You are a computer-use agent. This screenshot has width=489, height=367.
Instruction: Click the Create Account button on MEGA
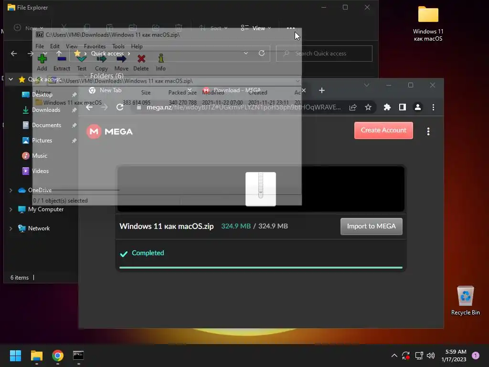click(x=383, y=130)
